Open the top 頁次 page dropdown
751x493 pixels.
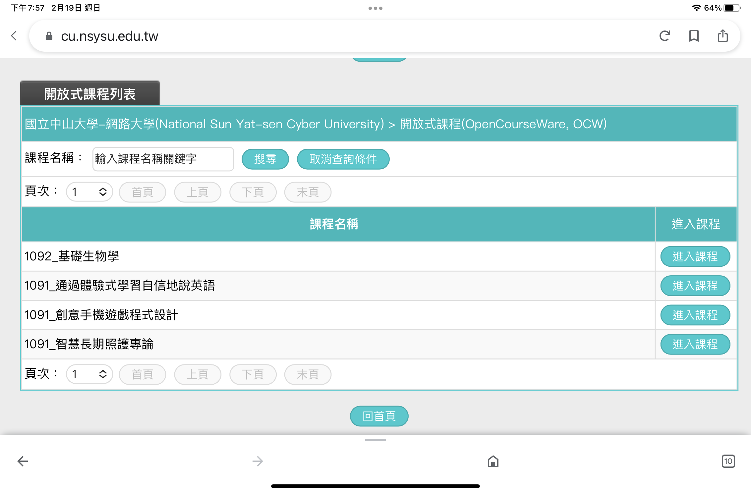pos(89,192)
